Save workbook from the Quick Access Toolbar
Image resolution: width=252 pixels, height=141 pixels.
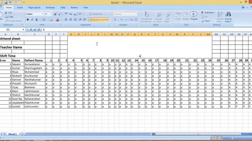6,2
